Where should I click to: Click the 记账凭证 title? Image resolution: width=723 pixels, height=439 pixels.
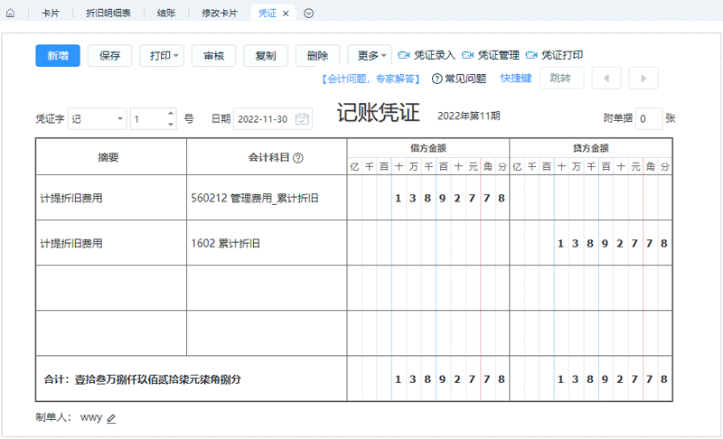pos(379,113)
